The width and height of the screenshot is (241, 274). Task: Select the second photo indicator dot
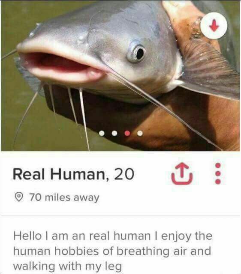pos(114,133)
